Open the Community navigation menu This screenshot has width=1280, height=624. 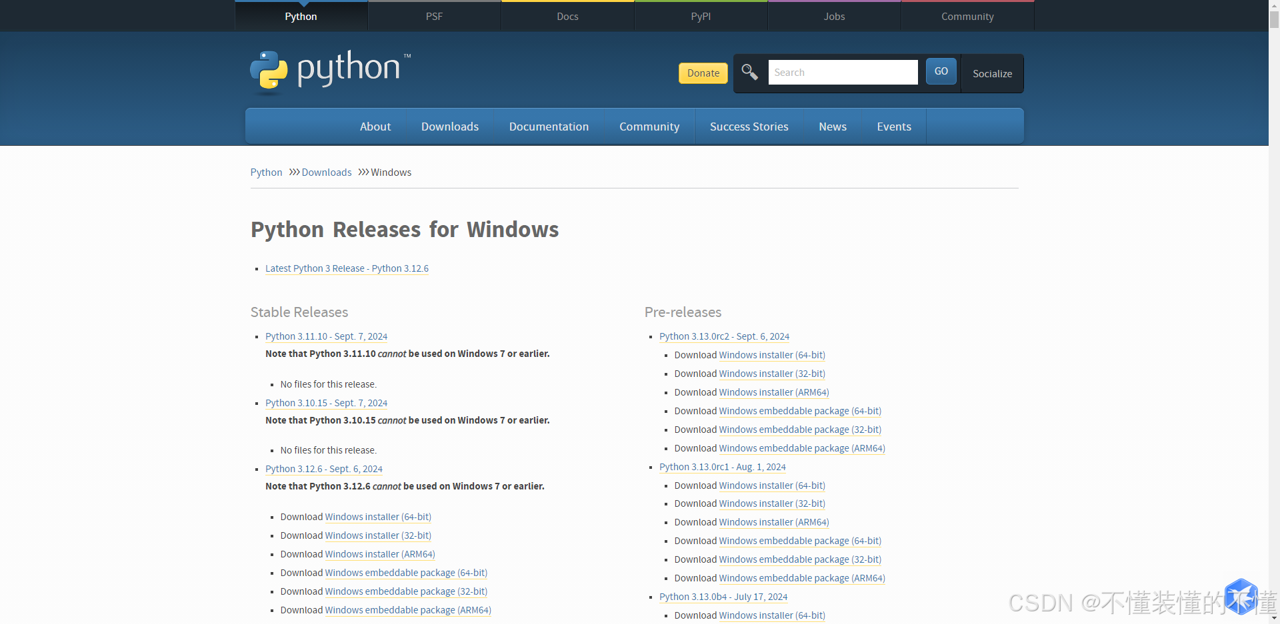pyautogui.click(x=649, y=127)
